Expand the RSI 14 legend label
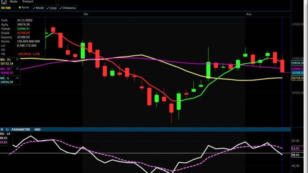This screenshot has height=173, width=308. pyautogui.click(x=5, y=134)
